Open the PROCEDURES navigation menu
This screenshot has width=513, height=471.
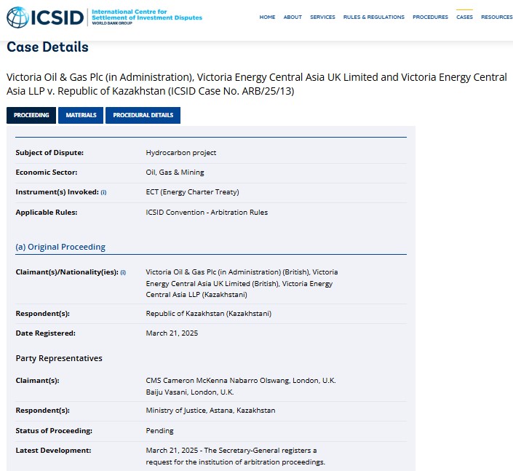click(x=430, y=17)
